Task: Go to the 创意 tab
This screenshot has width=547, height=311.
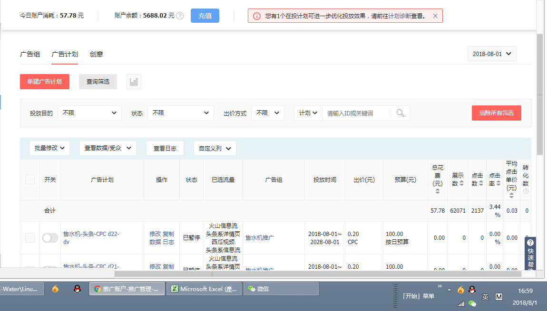Action: click(x=96, y=54)
